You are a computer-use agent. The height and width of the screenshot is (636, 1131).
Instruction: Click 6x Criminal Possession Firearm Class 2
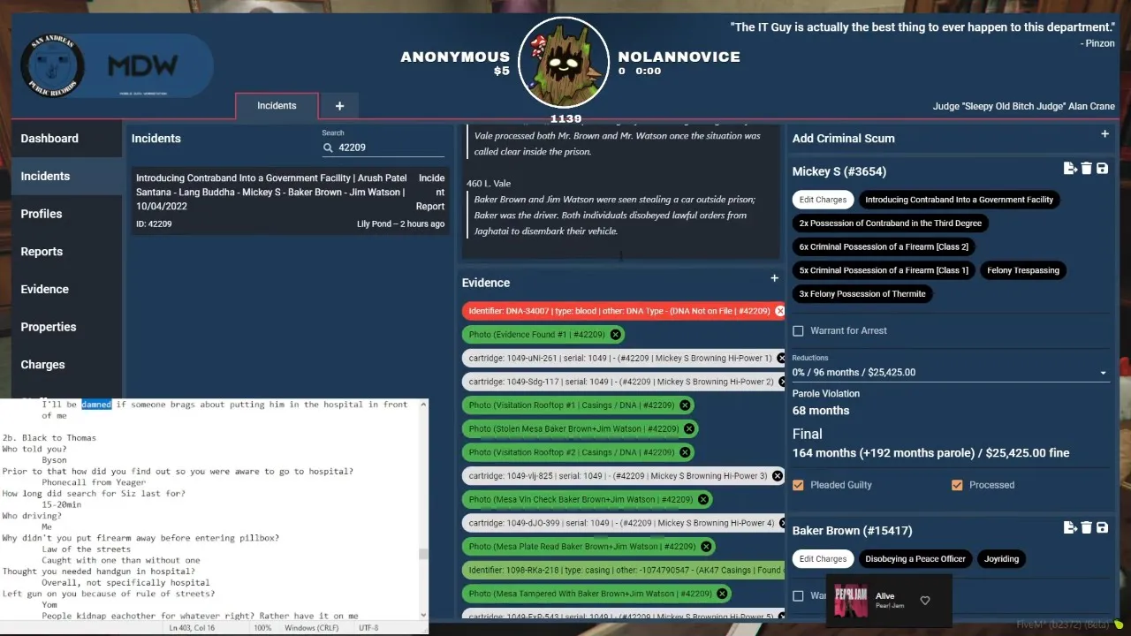coord(884,246)
